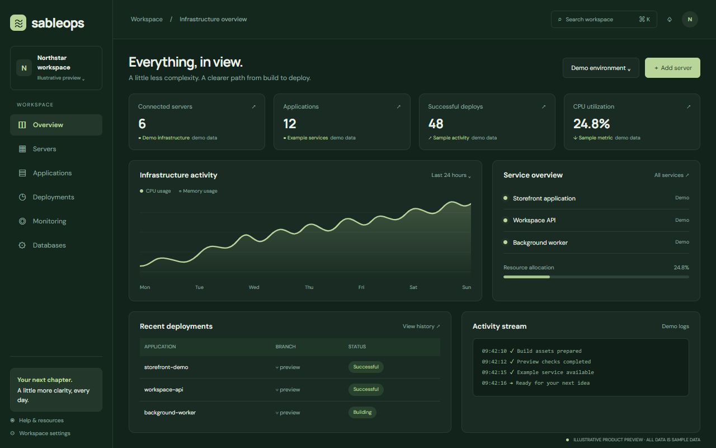The height and width of the screenshot is (448, 716).
Task: Click the Help & resources icon
Action: (12, 421)
